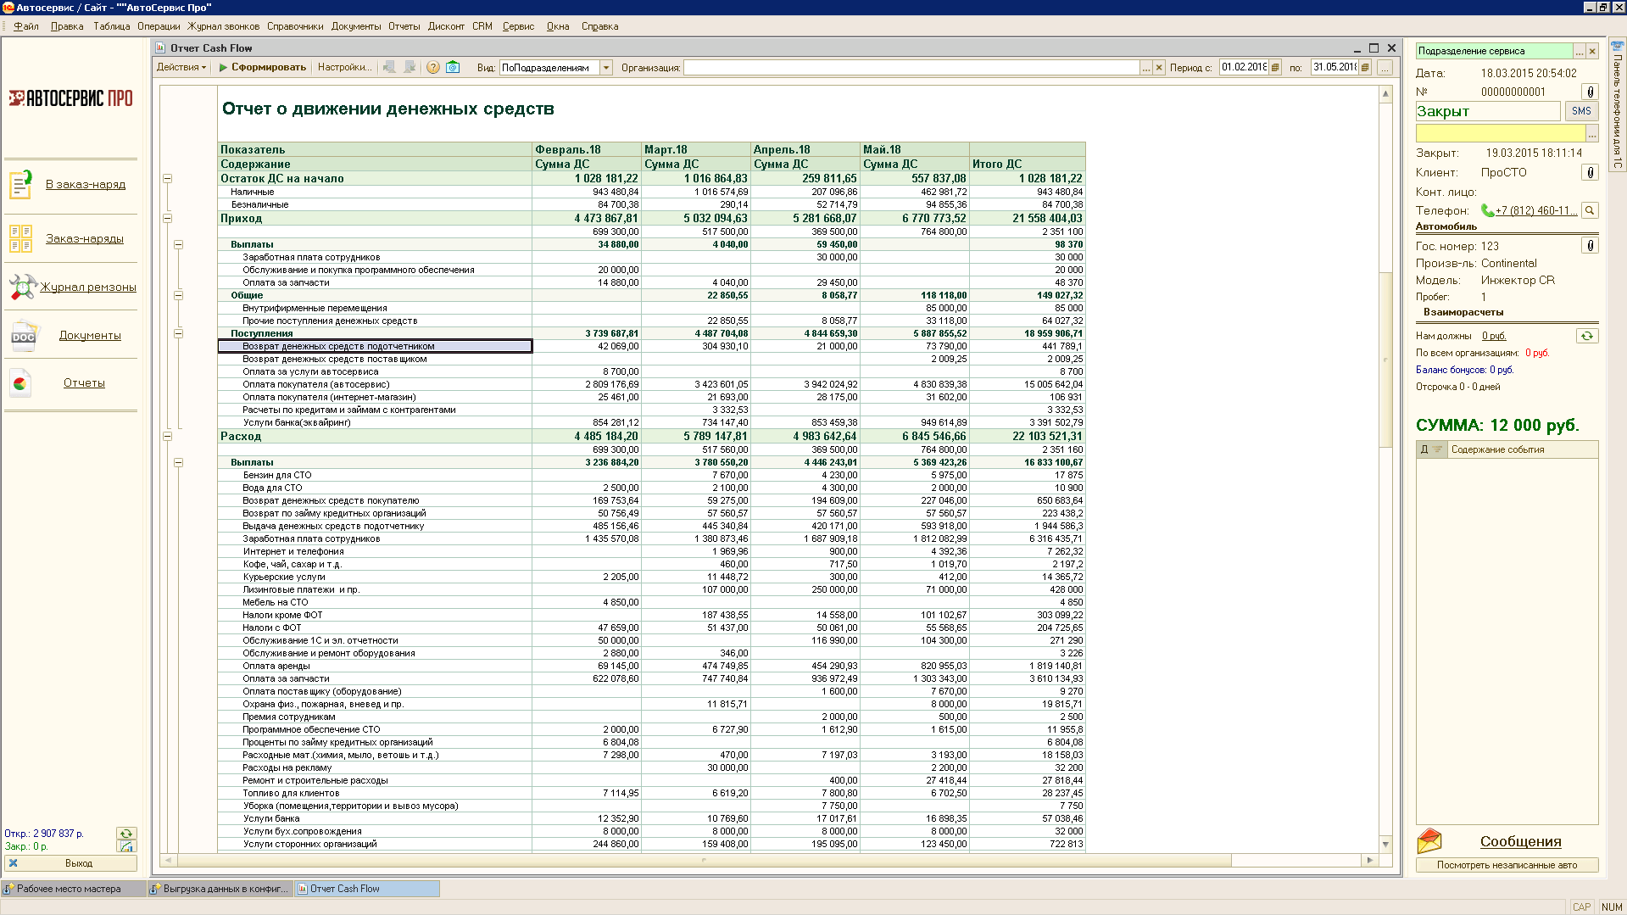The width and height of the screenshot is (1627, 915).
Task: Click the Организация input field
Action: 911,68
